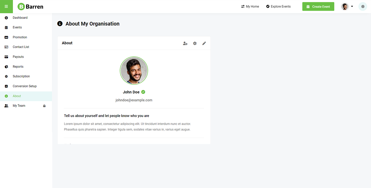
Task: Toggle the hamburger sidebar menu button
Action: click(6, 7)
